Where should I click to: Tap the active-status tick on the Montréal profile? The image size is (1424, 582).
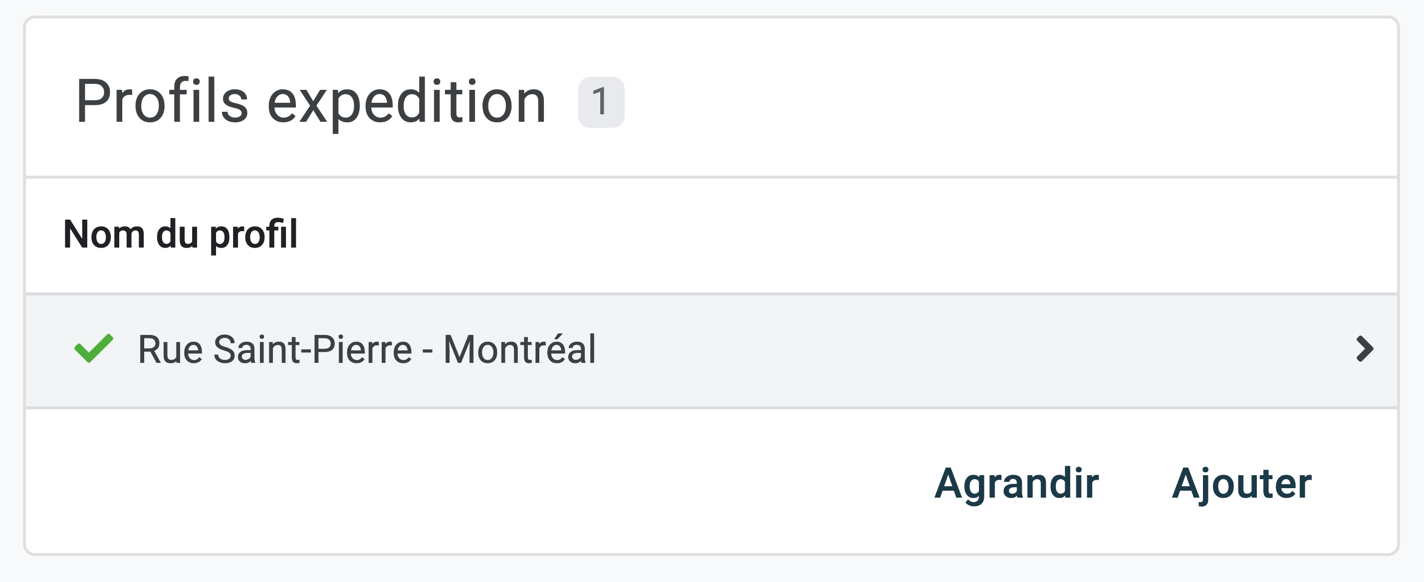click(x=93, y=348)
